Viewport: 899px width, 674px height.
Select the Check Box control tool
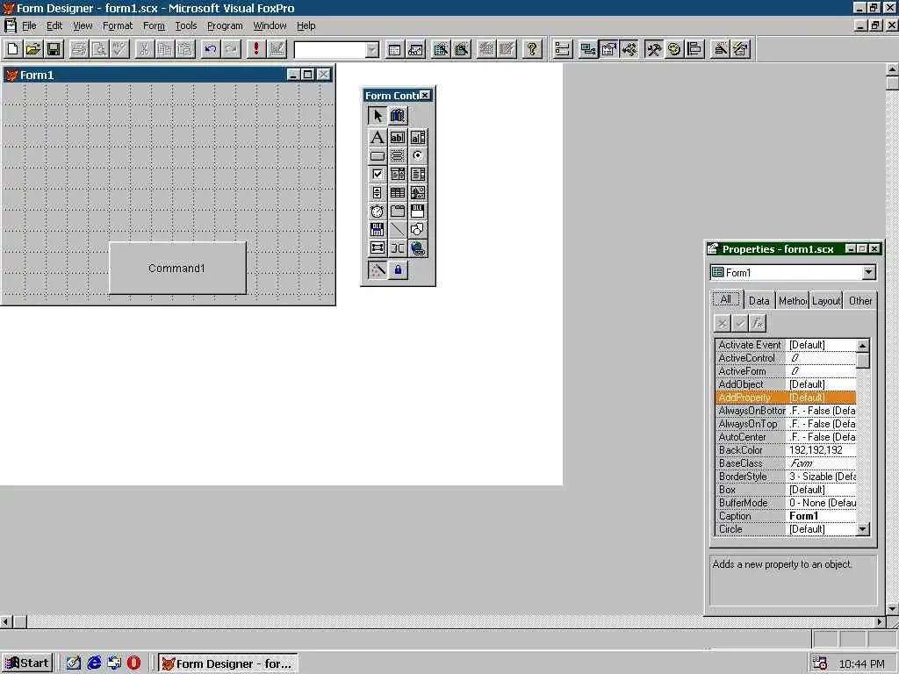[x=377, y=175]
